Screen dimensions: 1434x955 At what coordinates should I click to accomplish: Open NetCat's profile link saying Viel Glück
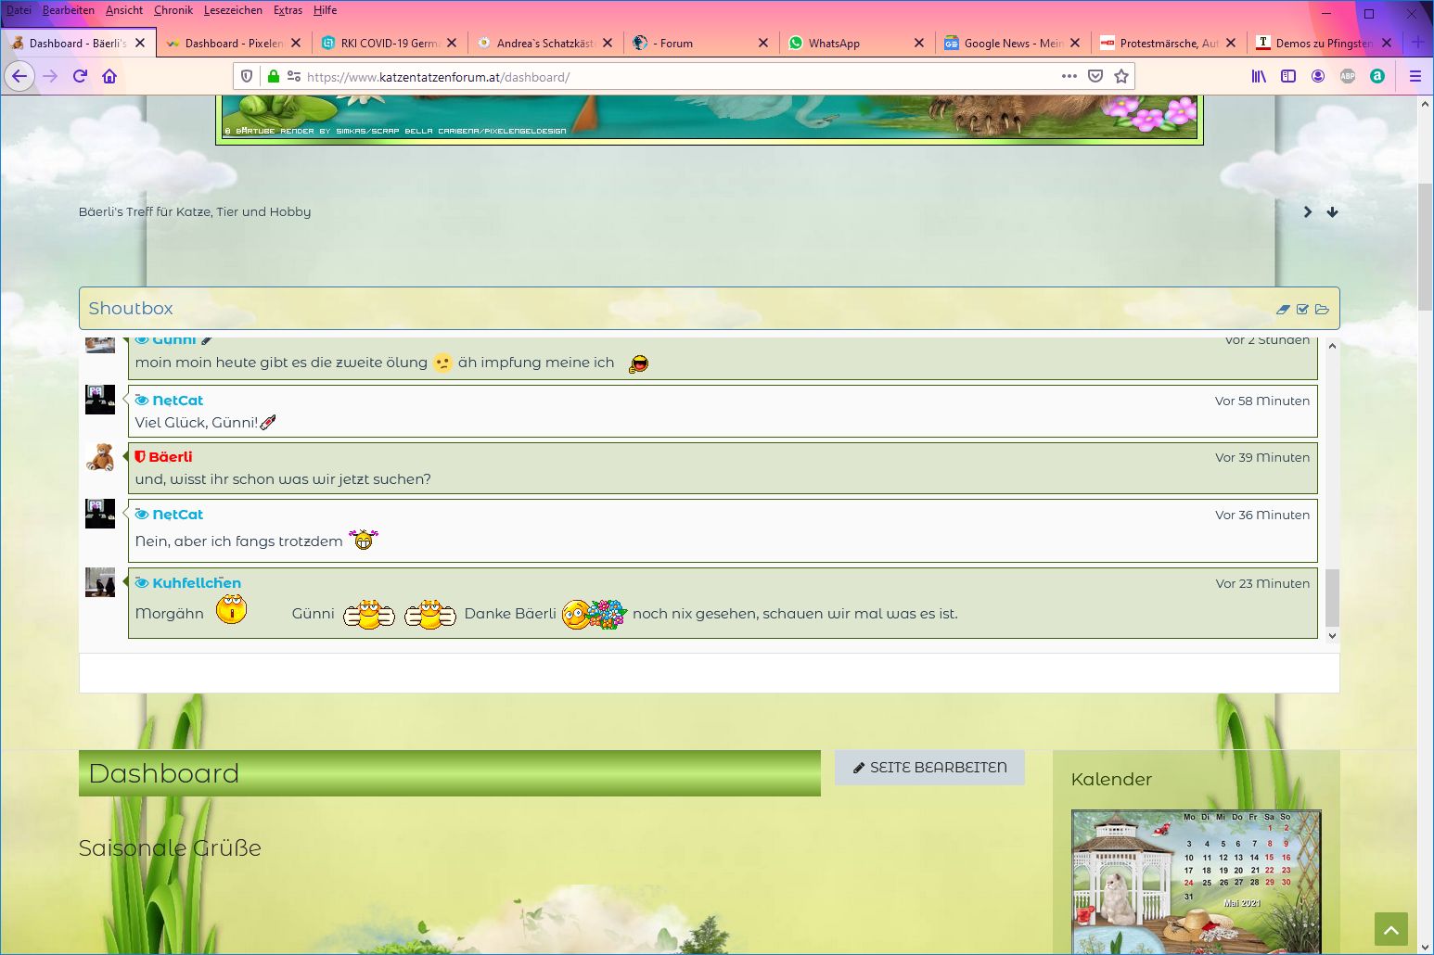tap(177, 401)
